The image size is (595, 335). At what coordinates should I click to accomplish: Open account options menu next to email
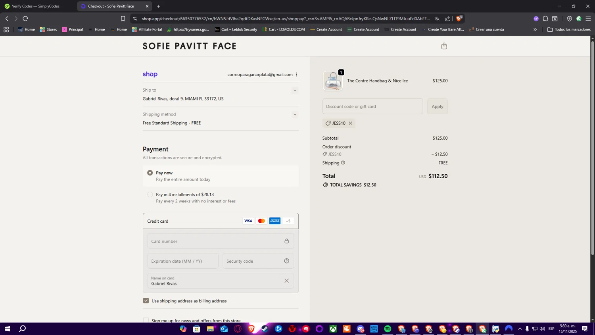(x=296, y=75)
